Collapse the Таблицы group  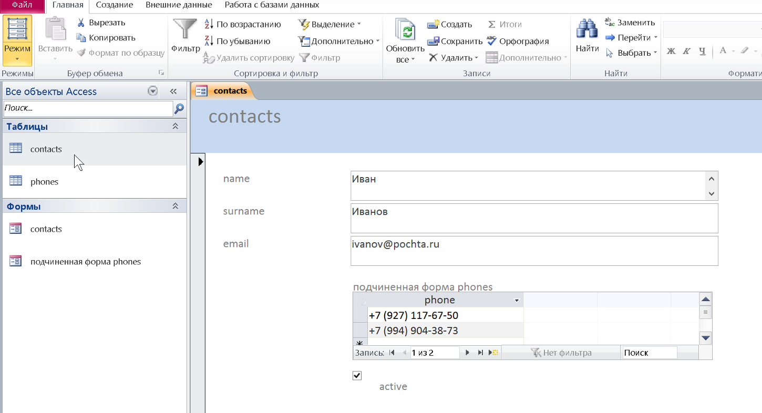176,127
